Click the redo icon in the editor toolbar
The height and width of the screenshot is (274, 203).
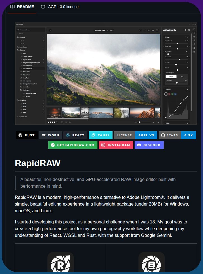[144, 30]
